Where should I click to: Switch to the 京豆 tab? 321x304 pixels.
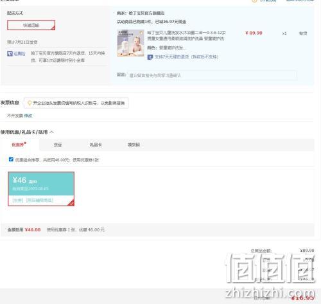58,145
